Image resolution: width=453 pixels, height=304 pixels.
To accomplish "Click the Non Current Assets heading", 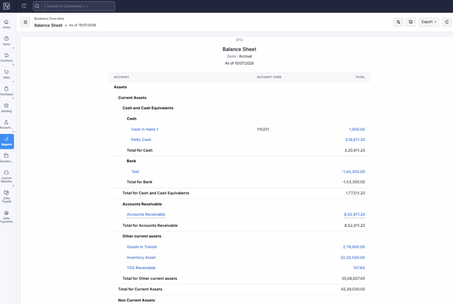I will pos(136,300).
